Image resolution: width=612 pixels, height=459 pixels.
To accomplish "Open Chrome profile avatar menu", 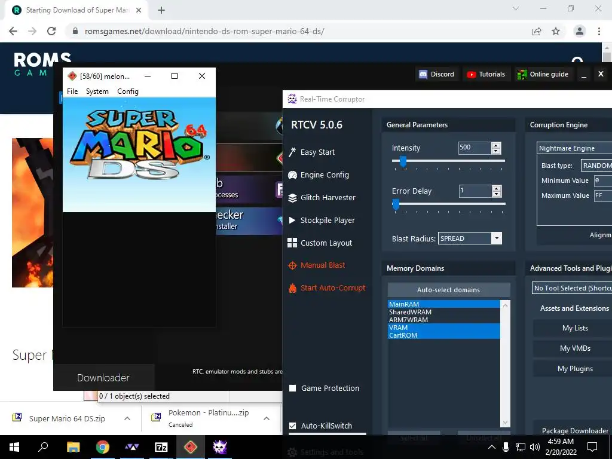I will (x=580, y=31).
